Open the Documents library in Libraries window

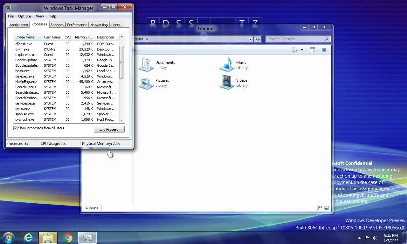pos(157,65)
